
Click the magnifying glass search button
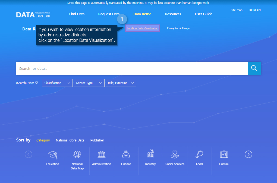(254, 68)
